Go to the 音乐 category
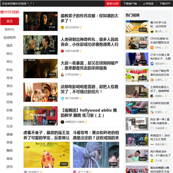 point(10,62)
